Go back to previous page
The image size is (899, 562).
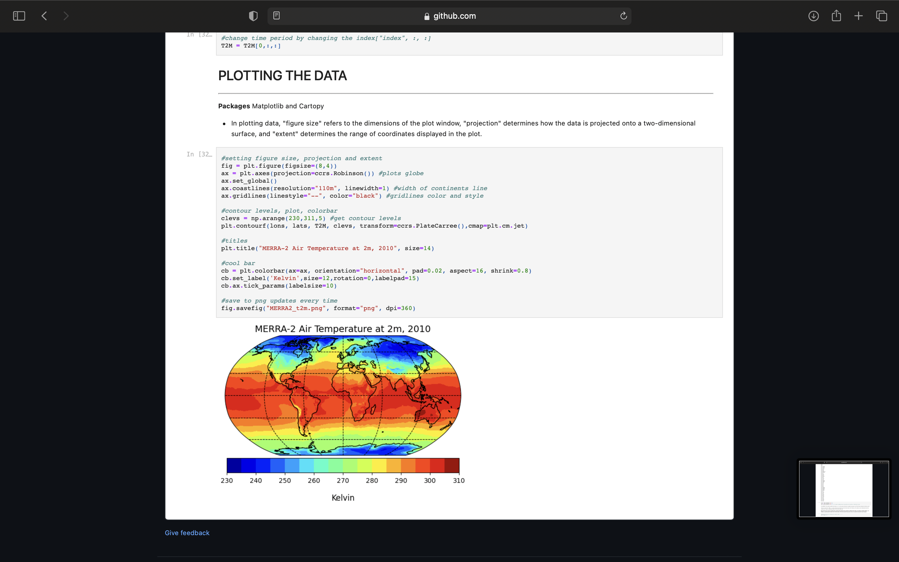[44, 16]
